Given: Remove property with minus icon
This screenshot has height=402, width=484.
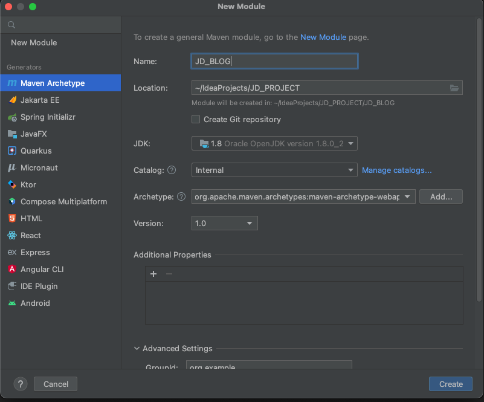Looking at the screenshot, I should click(x=169, y=274).
